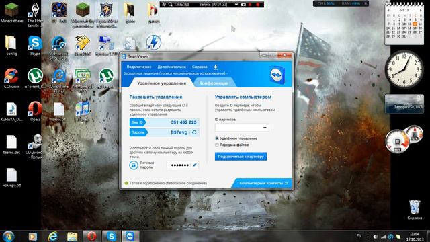Open DAEMON Tools lightning bolt desktop icon
This screenshot has width=430, height=242.
(153, 42)
